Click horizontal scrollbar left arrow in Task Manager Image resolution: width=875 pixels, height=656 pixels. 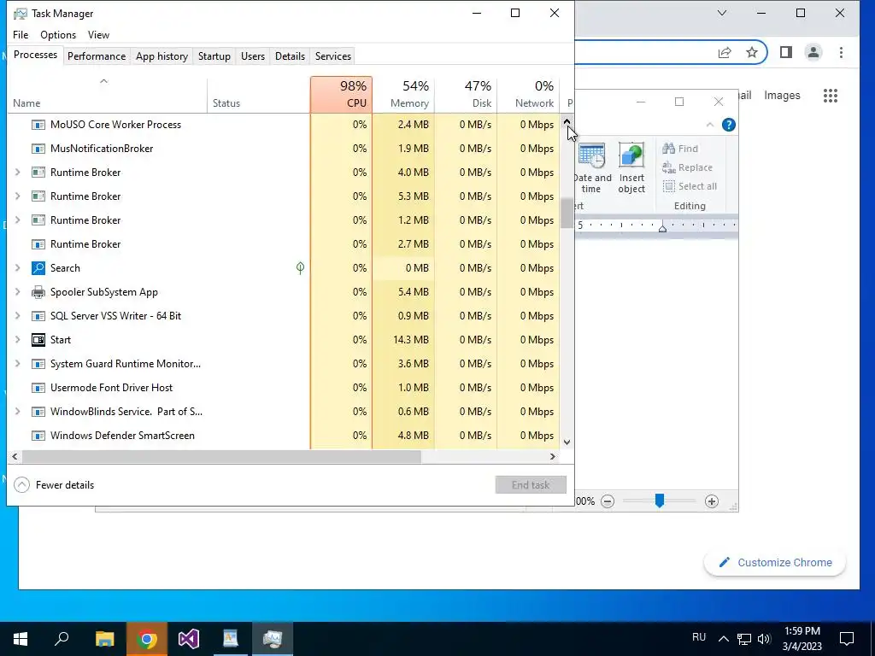(15, 457)
